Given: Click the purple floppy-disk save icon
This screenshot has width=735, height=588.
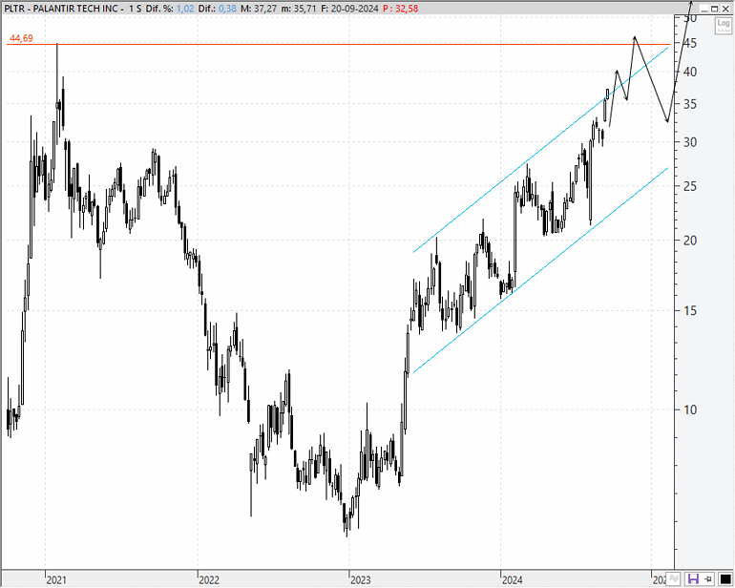Looking at the screenshot, I should [693, 579].
